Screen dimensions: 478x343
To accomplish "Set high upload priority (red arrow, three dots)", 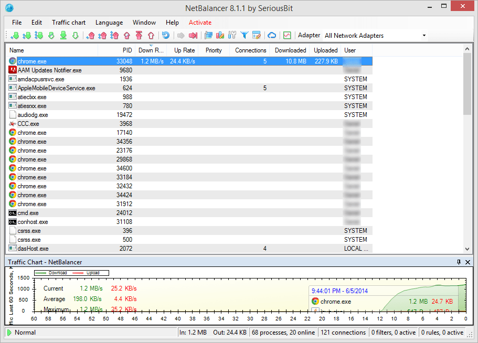I will click(114, 35).
